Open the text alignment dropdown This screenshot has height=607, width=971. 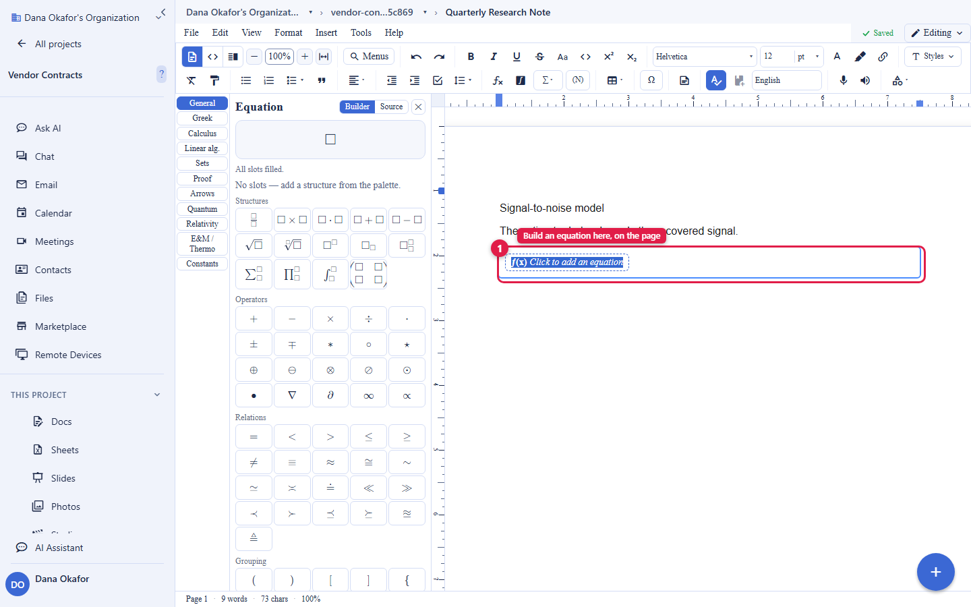[356, 80]
